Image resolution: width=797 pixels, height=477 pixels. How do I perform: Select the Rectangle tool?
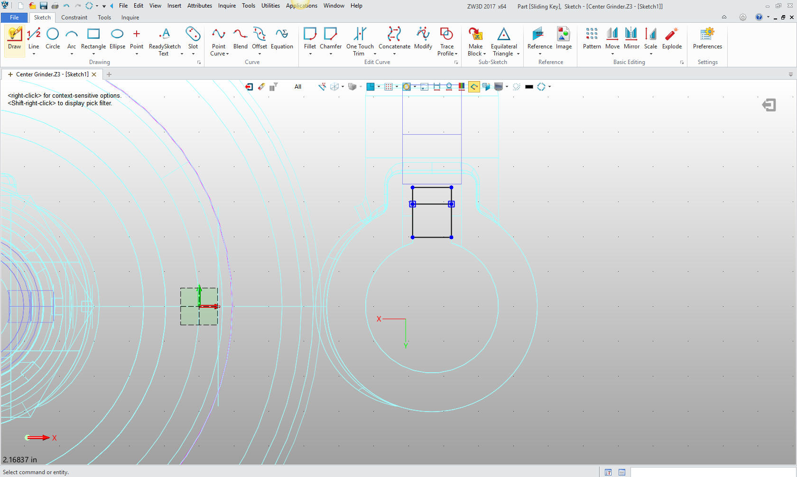[x=93, y=38]
